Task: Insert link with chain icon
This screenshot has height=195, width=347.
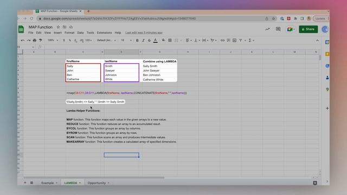Action: [222, 41]
